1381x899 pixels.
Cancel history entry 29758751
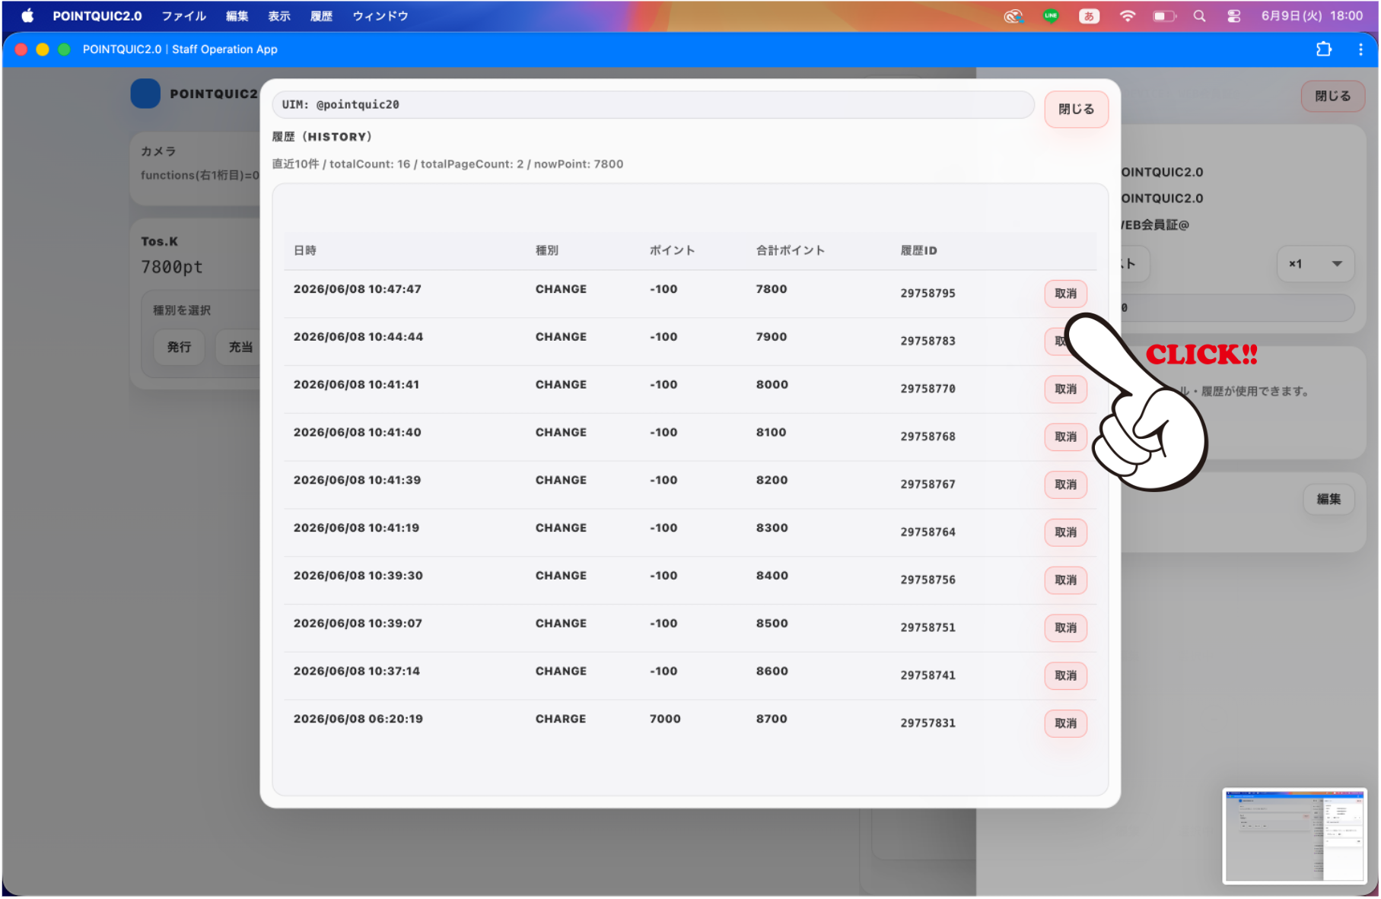1065,628
